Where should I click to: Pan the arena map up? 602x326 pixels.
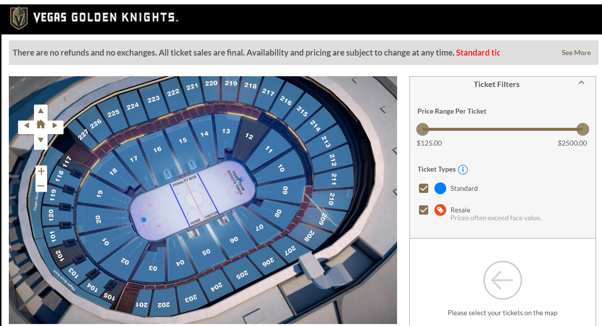point(41,111)
